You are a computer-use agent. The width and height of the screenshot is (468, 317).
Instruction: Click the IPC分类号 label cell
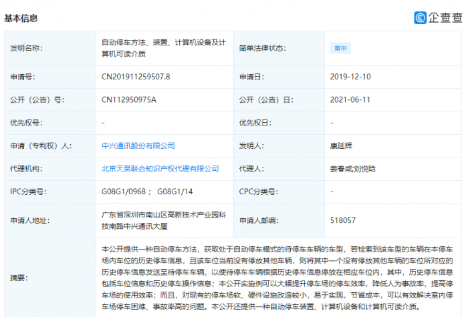pos(50,192)
